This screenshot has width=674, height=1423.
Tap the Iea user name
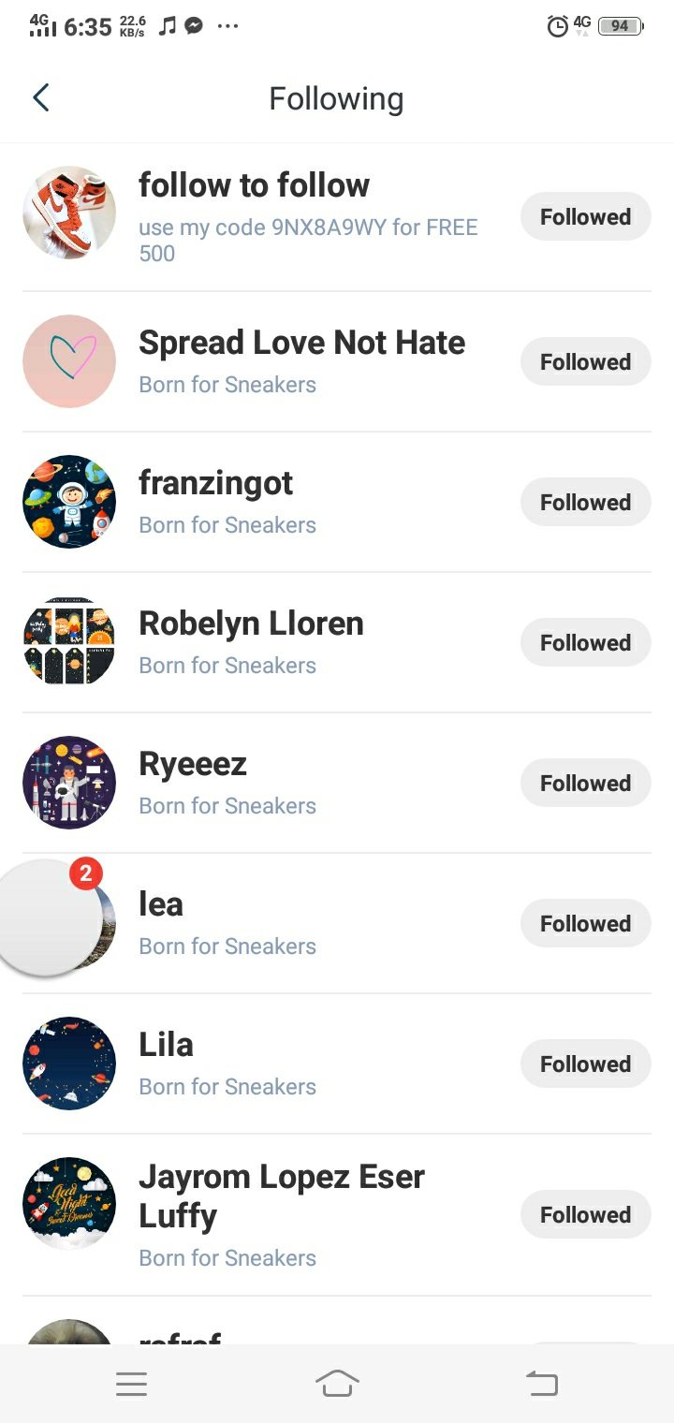161,904
